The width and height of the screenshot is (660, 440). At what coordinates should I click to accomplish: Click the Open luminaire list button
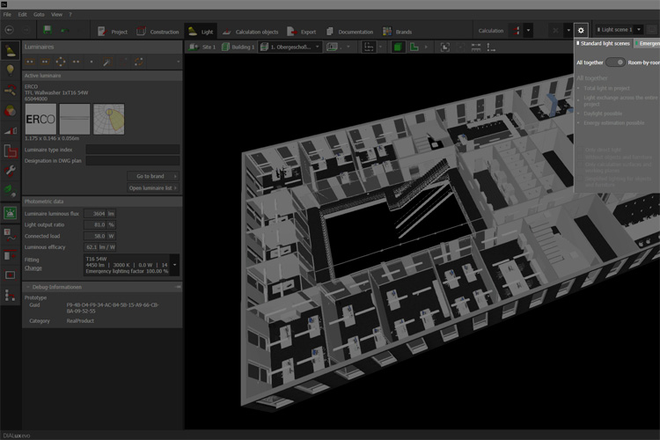click(153, 188)
